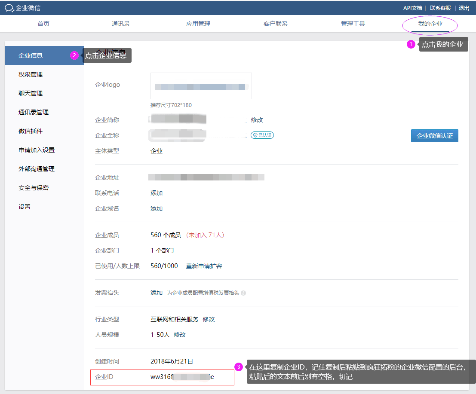Click 添加 for 联系电话
Viewport: 476px width, 394px height.
[x=157, y=193]
